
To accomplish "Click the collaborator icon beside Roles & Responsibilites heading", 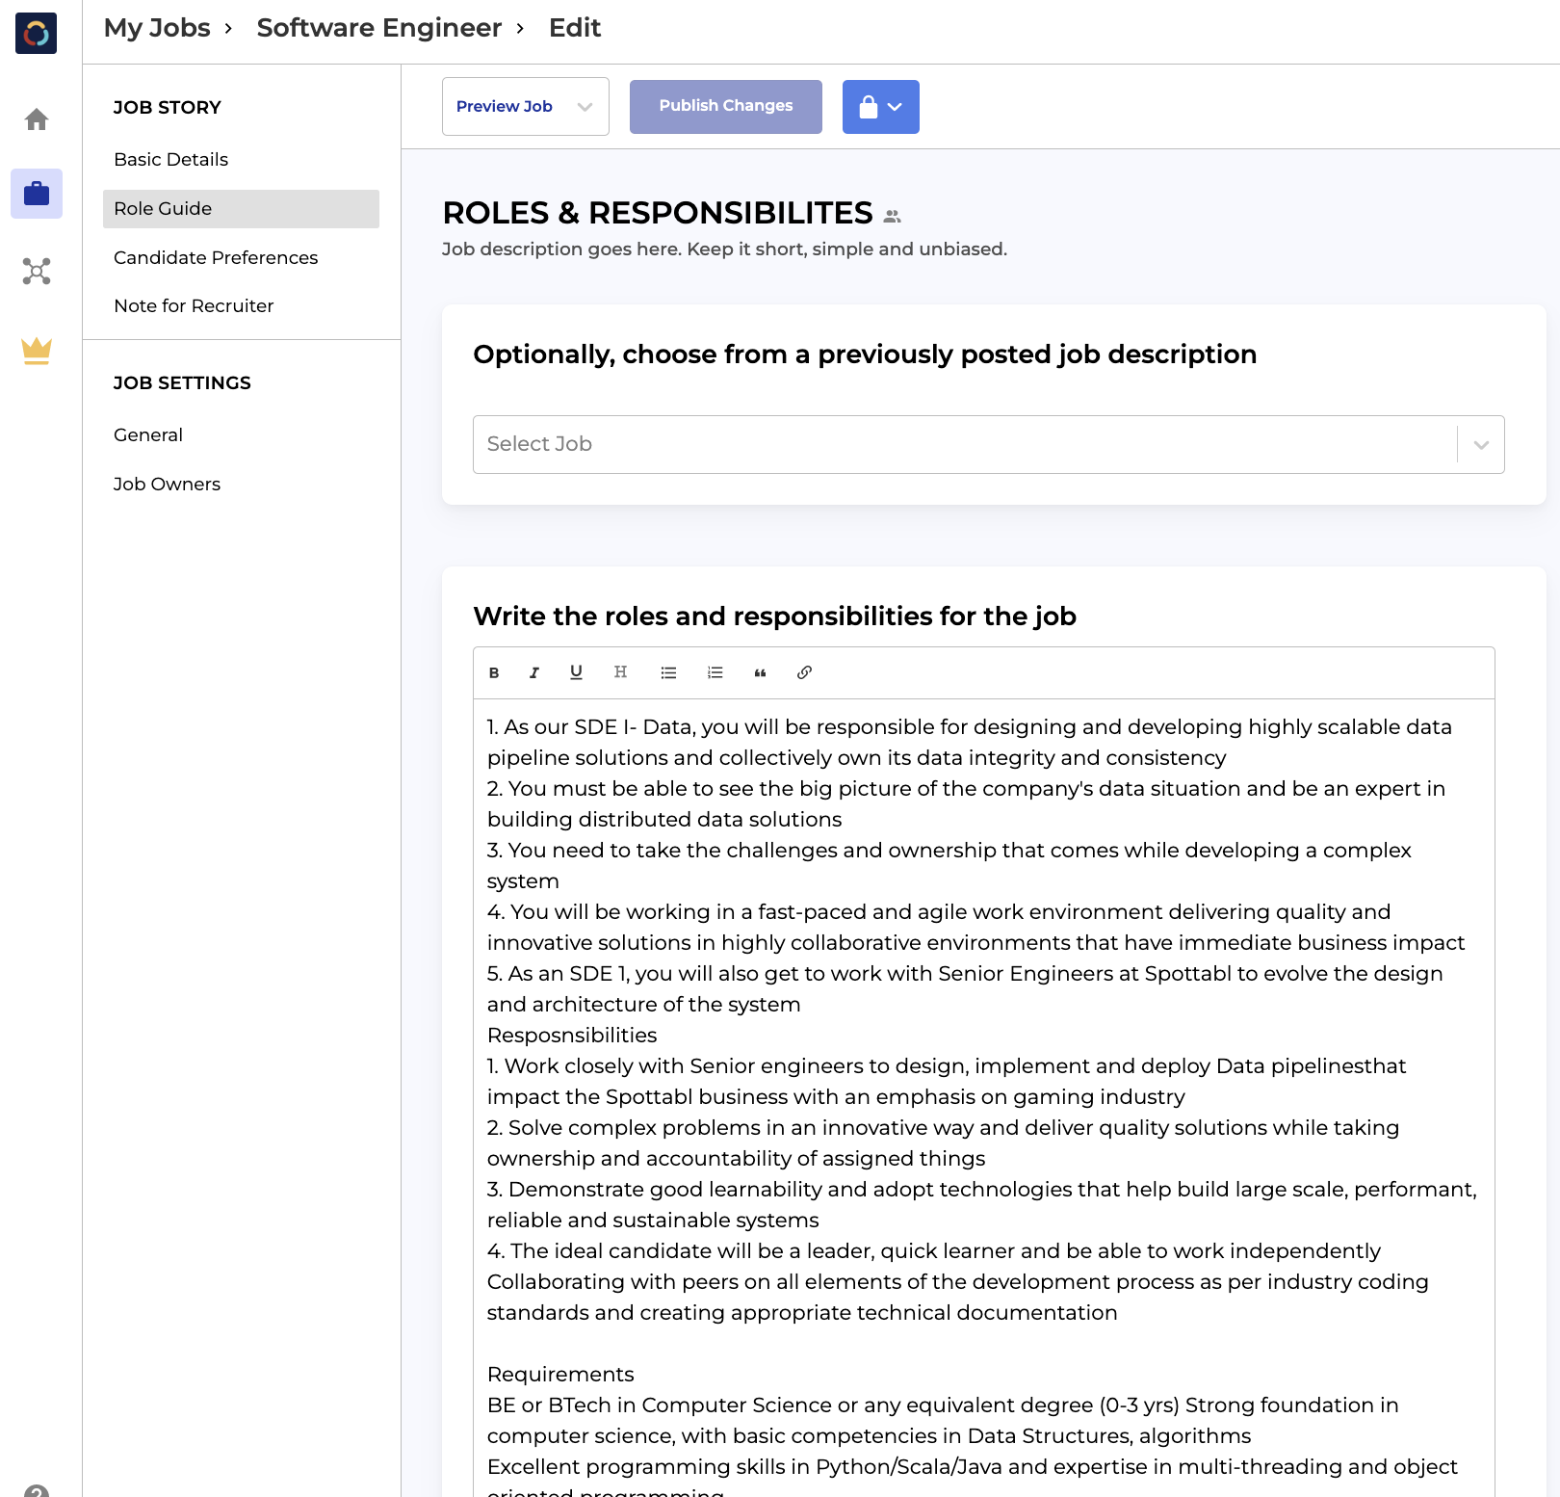I will click(892, 214).
